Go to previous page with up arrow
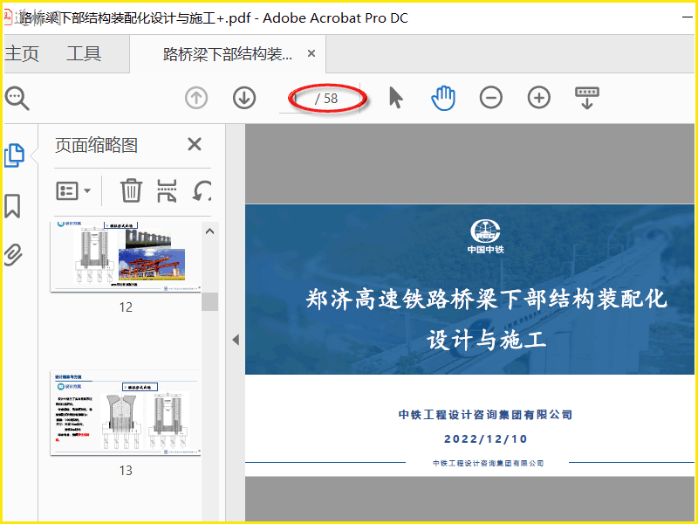This screenshot has height=524, width=698. pyautogui.click(x=196, y=98)
